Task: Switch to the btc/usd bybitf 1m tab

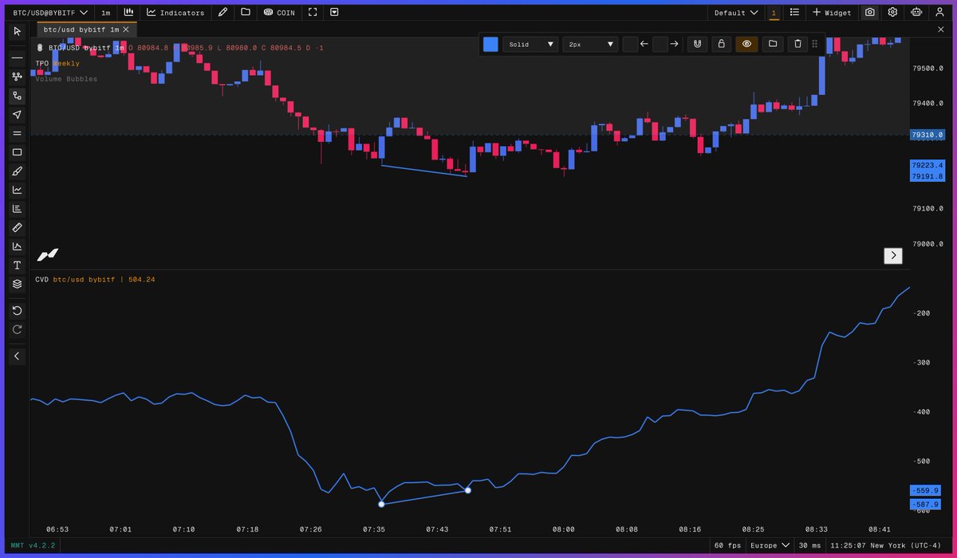Action: (81, 29)
